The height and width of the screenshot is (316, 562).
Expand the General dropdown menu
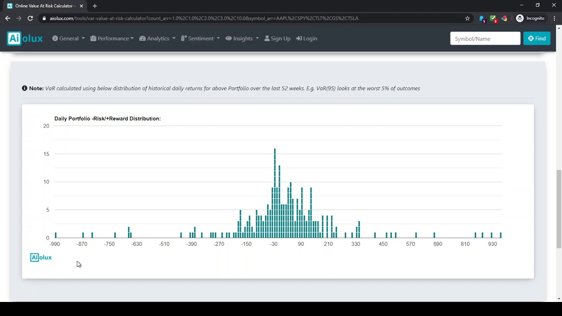[68, 39]
